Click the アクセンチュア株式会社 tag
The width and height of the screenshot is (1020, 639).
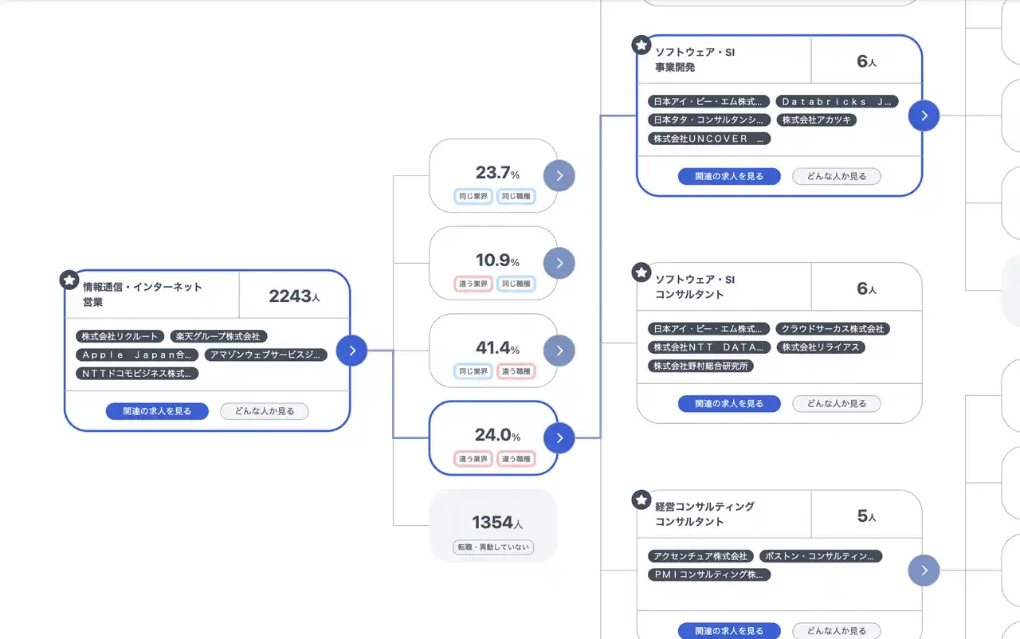699,556
